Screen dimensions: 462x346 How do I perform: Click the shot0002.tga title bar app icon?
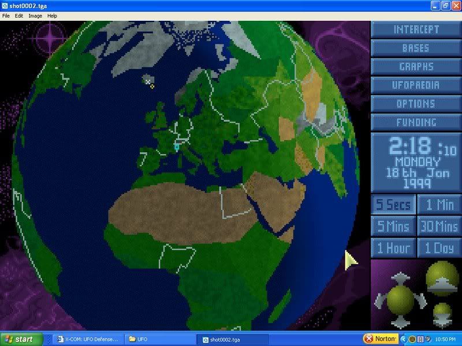pos(5,6)
